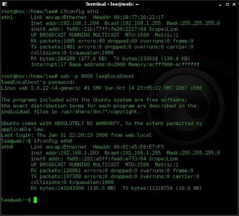239x216 pixels.
Task: Close the Terminal window
Action: pyautogui.click(x=234, y=4)
